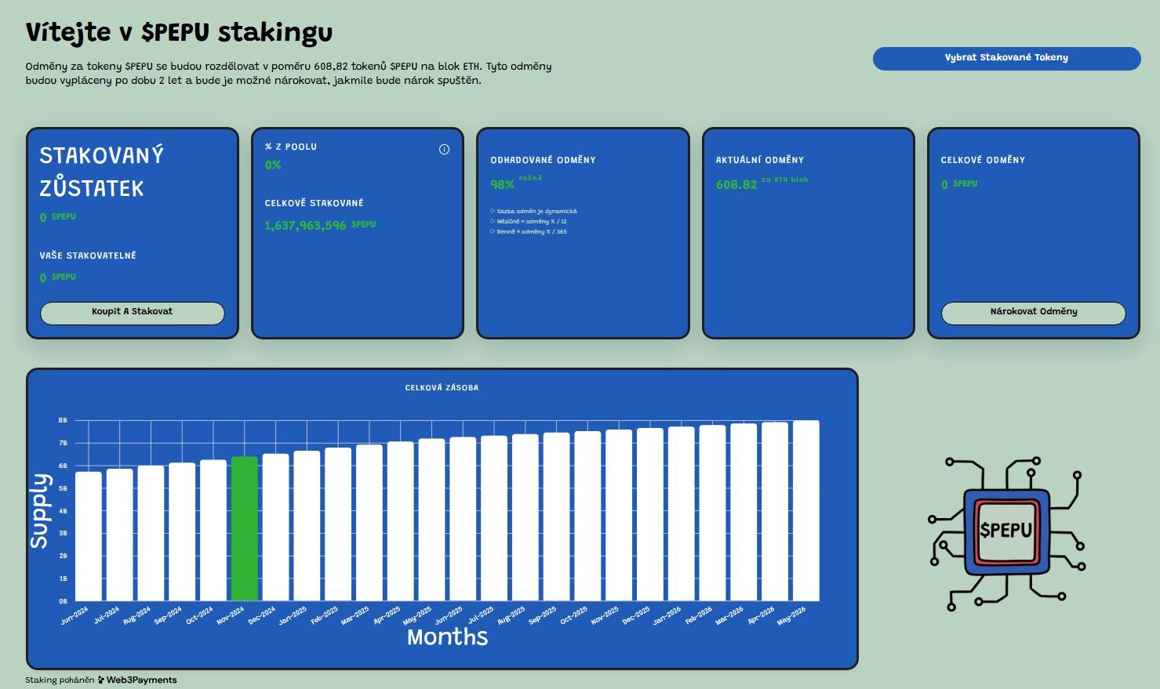Click the Odhadované Odměny label
1160x689 pixels.
(x=543, y=160)
